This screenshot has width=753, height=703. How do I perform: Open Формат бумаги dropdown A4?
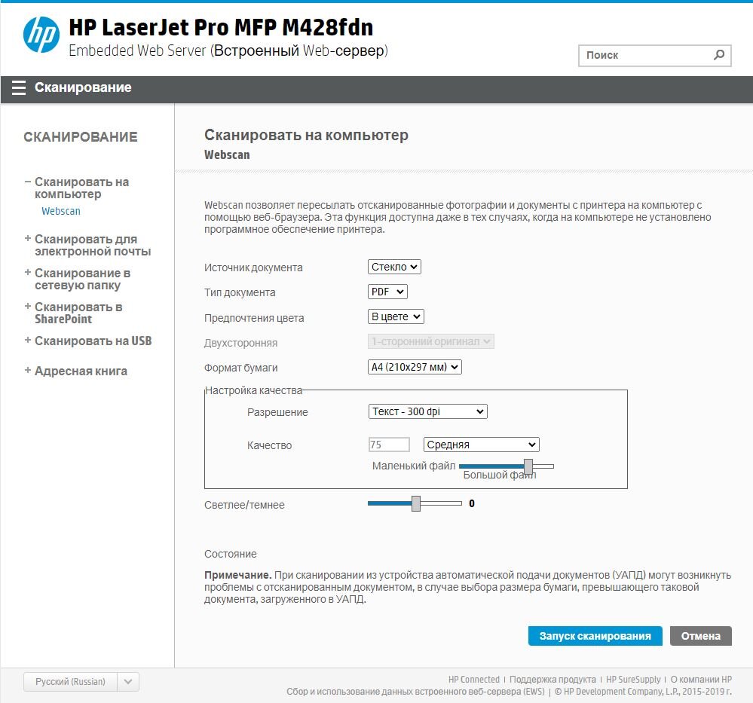[415, 368]
